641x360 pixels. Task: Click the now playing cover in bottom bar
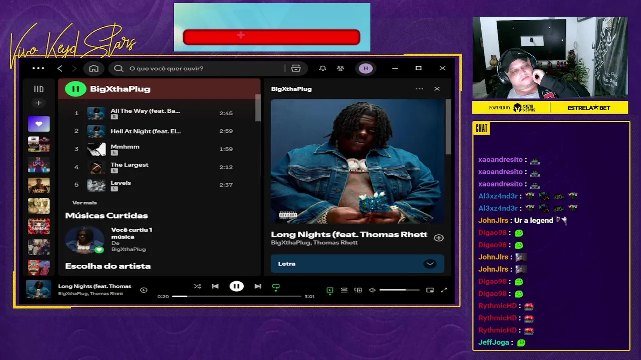click(x=39, y=290)
